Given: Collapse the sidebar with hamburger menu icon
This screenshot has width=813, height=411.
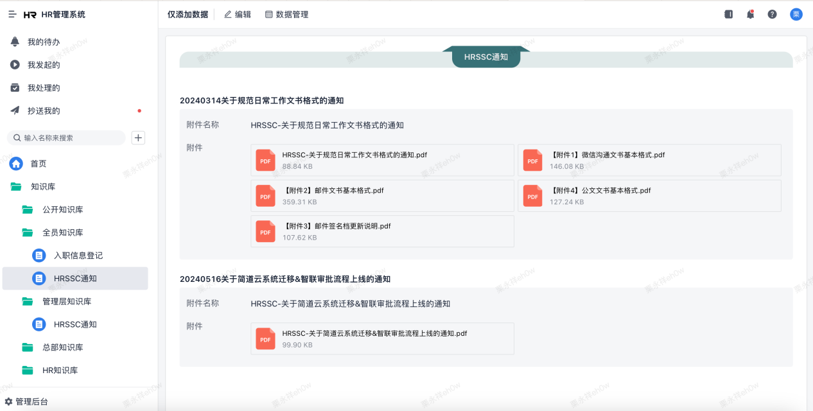Looking at the screenshot, I should pos(12,14).
